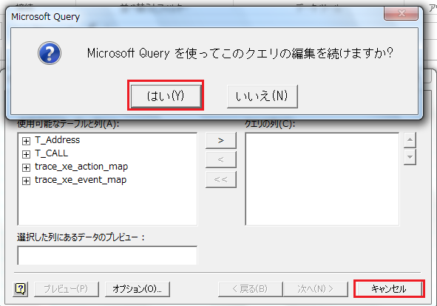Viewport: 437px width, 306px height.
Task: Click the dialog question message text
Action: [x=240, y=53]
